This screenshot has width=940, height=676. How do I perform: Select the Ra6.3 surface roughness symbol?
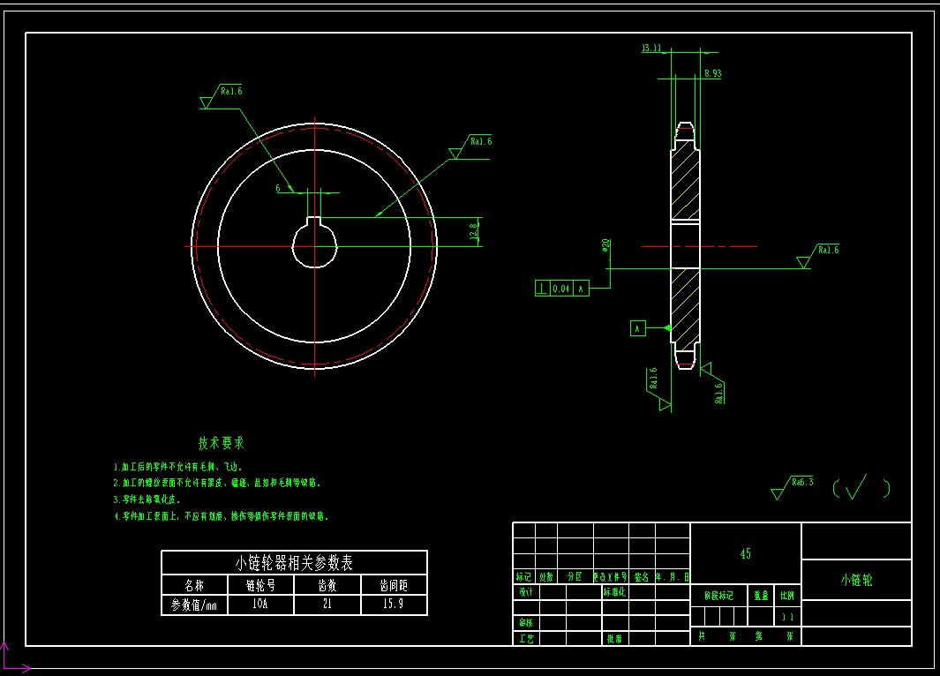coord(793,486)
